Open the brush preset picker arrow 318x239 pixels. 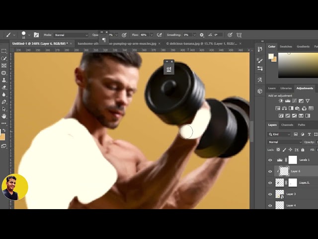[x=29, y=35]
